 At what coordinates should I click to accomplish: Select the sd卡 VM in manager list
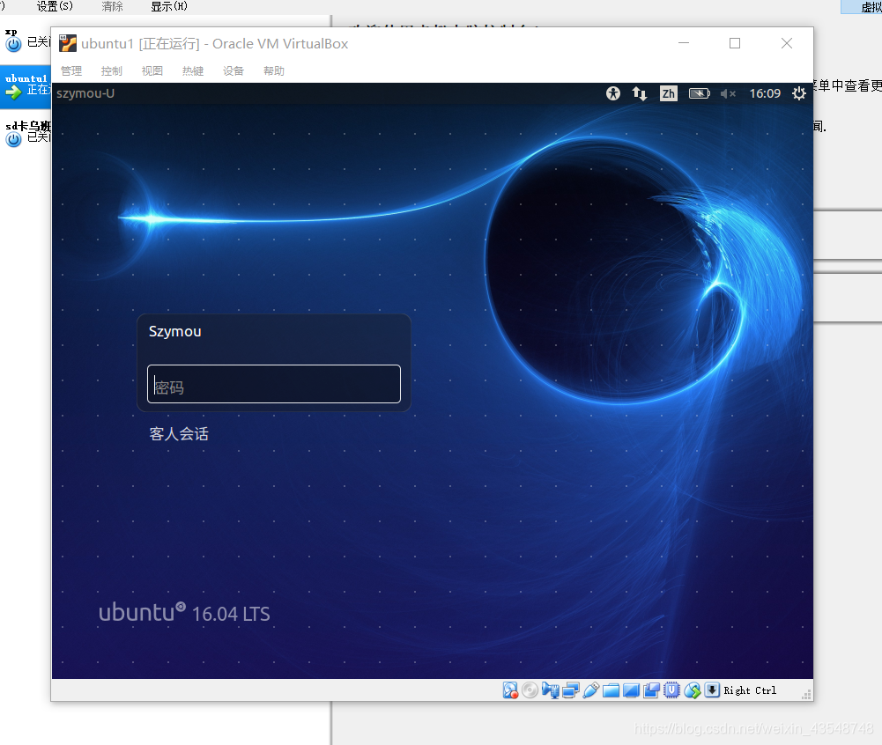coord(26,133)
